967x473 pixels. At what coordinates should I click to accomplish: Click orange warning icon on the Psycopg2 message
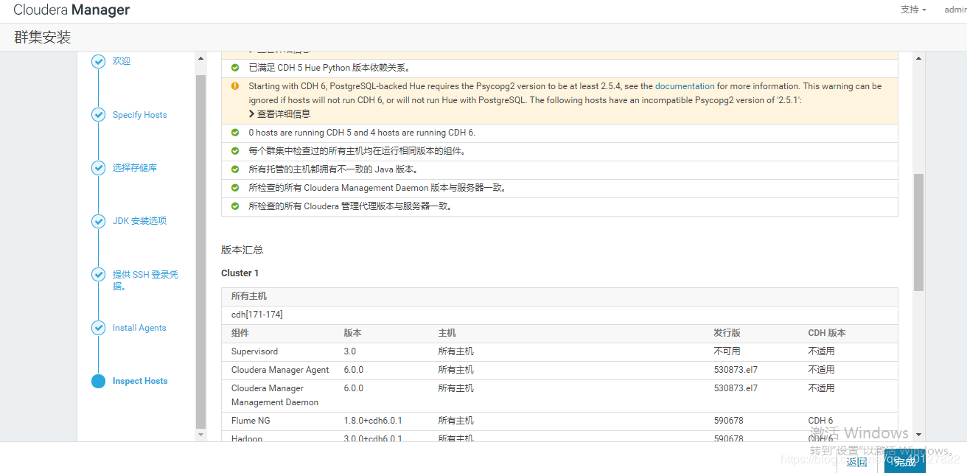coord(235,86)
